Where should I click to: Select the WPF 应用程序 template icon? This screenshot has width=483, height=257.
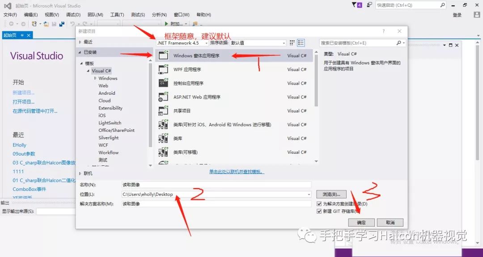(x=163, y=70)
